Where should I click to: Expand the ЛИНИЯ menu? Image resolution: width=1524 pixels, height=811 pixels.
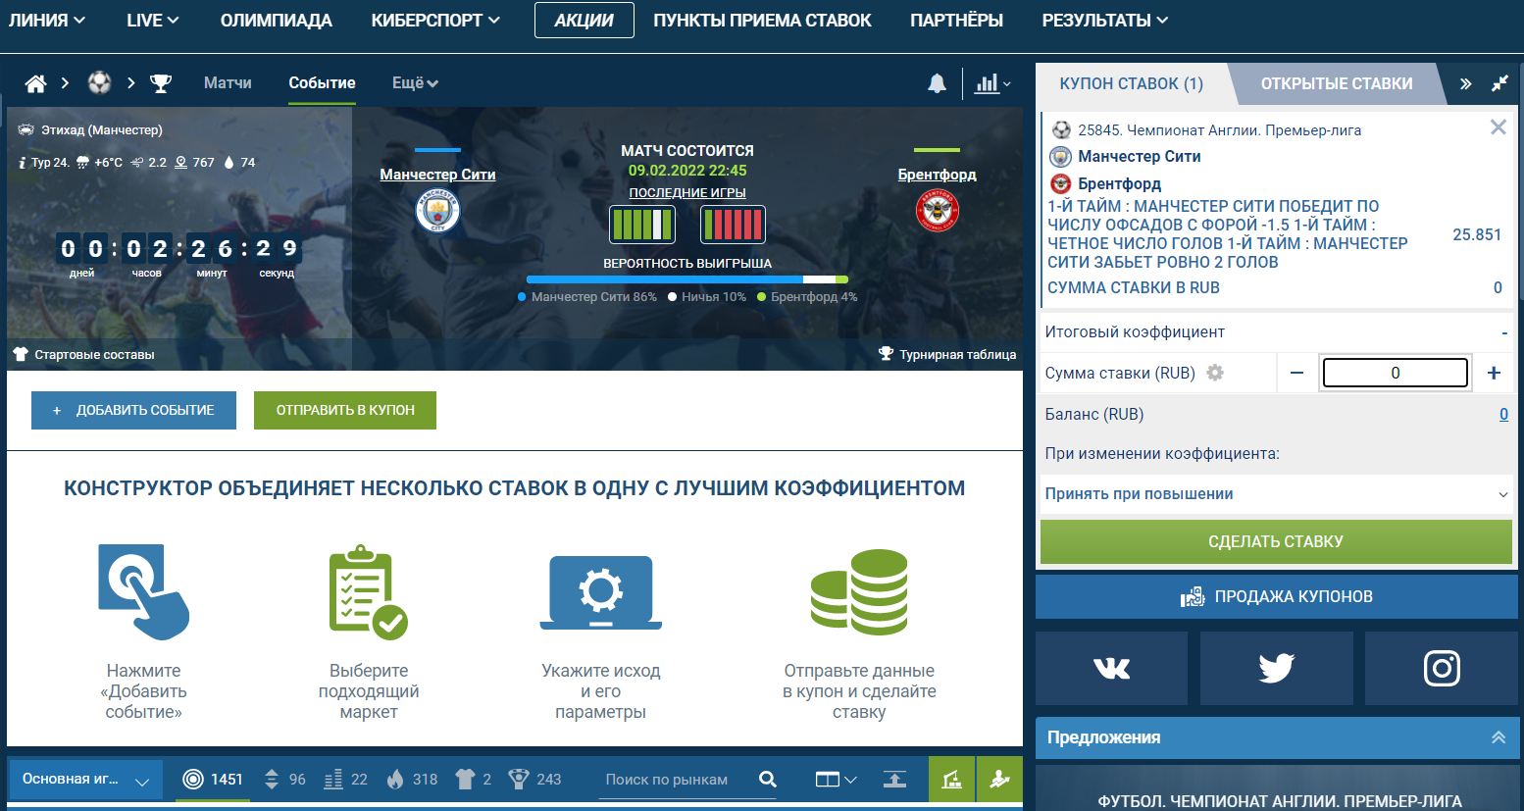click(47, 20)
